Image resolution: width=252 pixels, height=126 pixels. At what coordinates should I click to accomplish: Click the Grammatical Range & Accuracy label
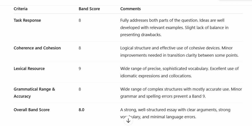tap(34, 93)
